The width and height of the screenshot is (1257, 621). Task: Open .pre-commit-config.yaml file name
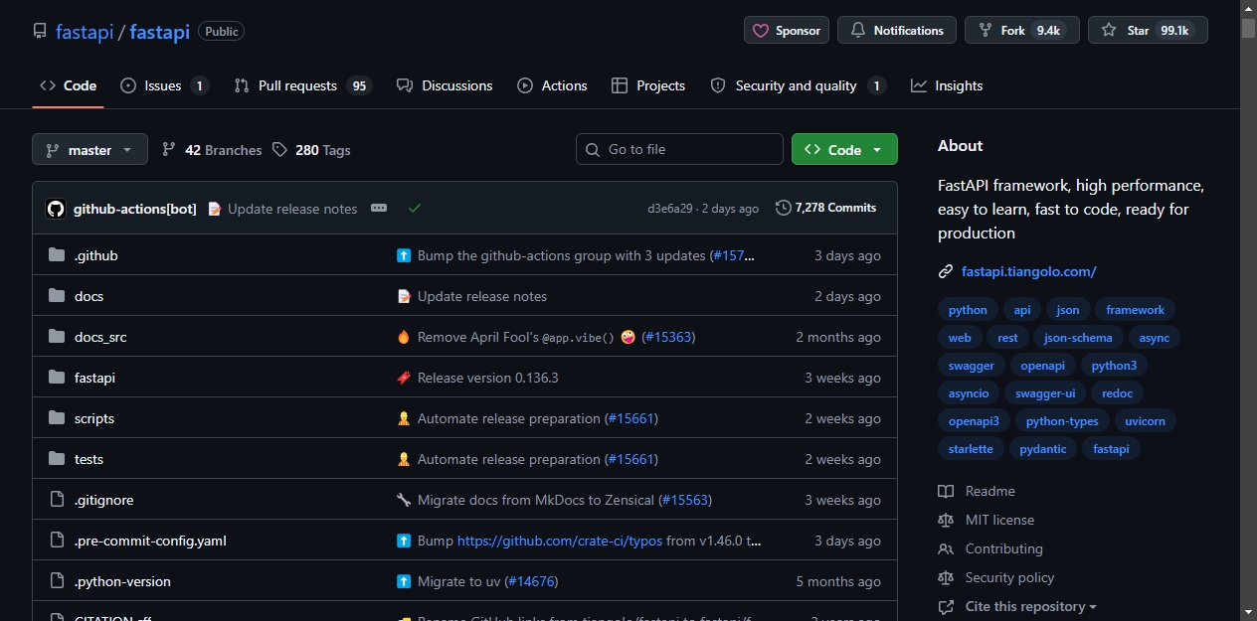tap(150, 541)
